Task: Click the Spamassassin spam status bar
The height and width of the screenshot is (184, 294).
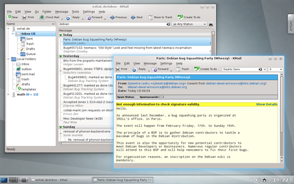Action: 161,97
